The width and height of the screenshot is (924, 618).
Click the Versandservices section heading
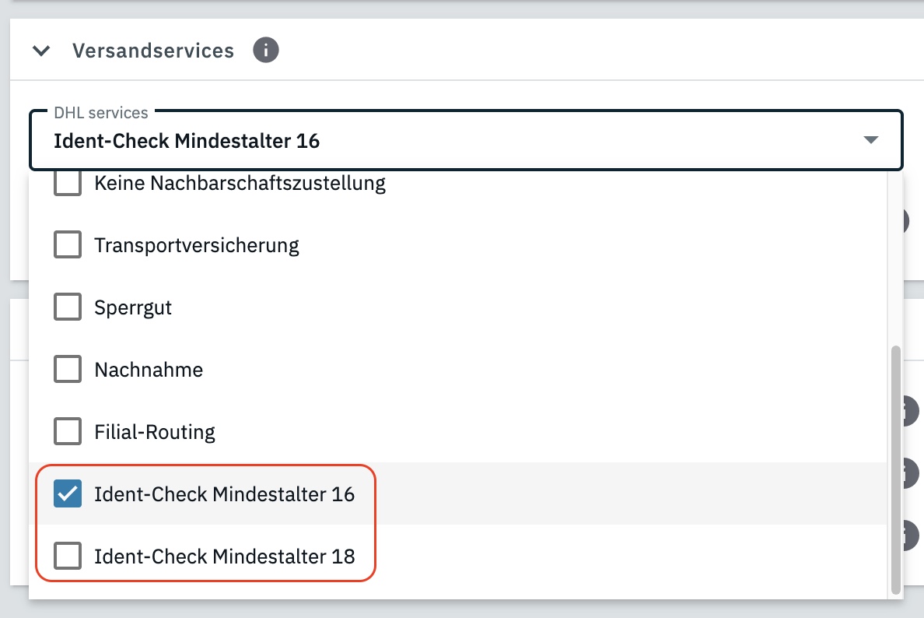click(153, 51)
